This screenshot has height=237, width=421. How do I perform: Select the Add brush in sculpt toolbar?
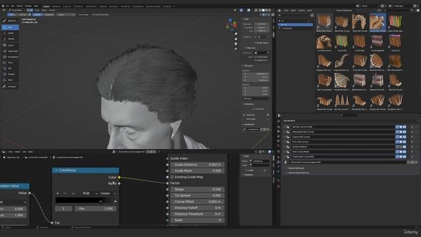[x=10, y=28]
